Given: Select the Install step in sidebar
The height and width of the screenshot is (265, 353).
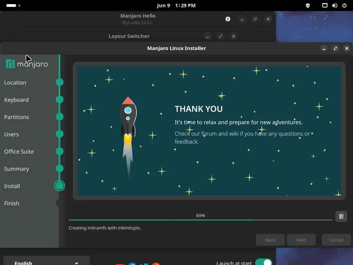Looking at the screenshot, I should [x=12, y=186].
